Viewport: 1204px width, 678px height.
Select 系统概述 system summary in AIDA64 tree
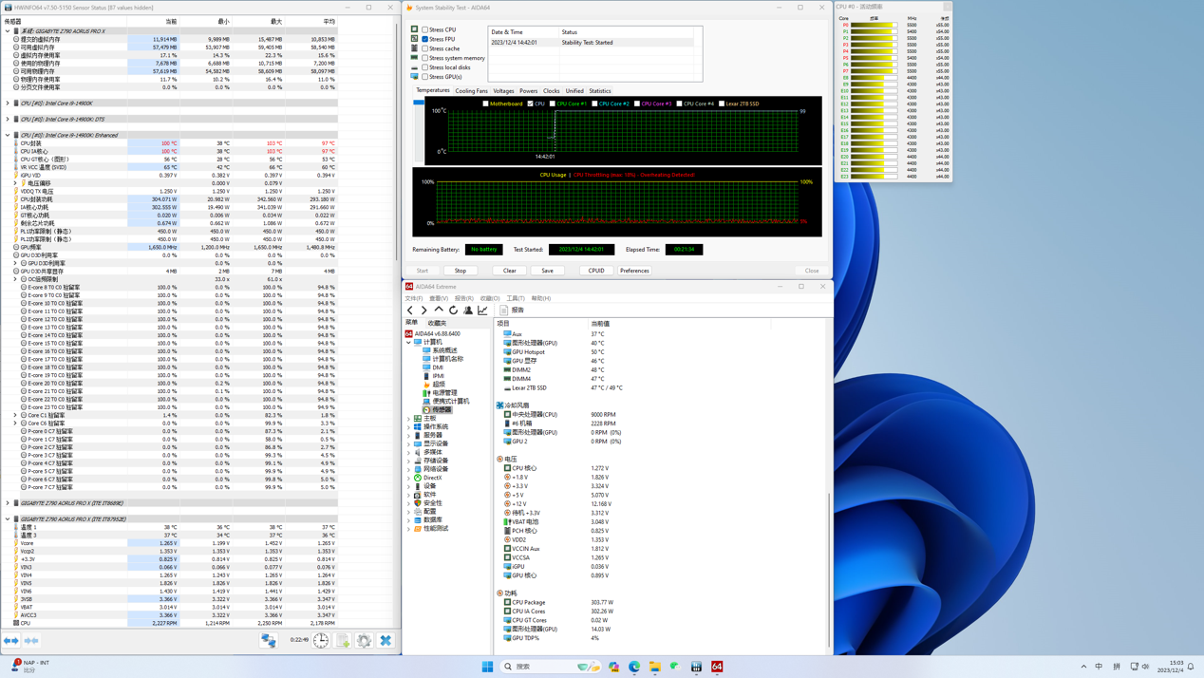[x=440, y=350]
